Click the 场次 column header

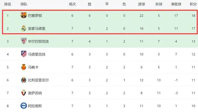coord(72,4)
